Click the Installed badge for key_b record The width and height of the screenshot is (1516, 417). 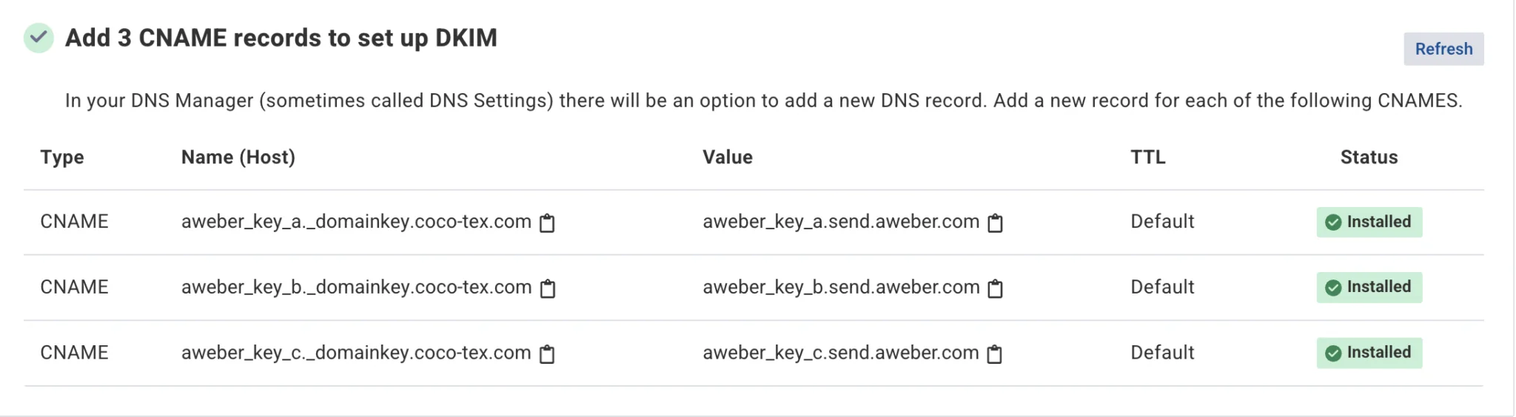(1369, 287)
